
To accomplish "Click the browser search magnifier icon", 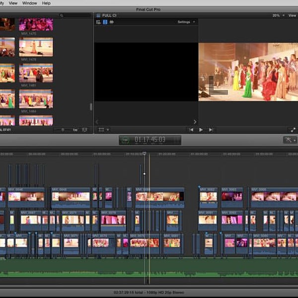I will tap(62, 15).
